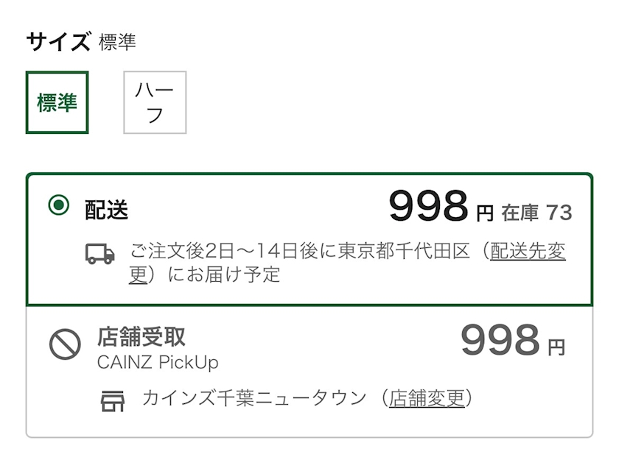The width and height of the screenshot is (619, 471).
Task: Click the 在庫 73 stock indicator
Action: tap(536, 213)
